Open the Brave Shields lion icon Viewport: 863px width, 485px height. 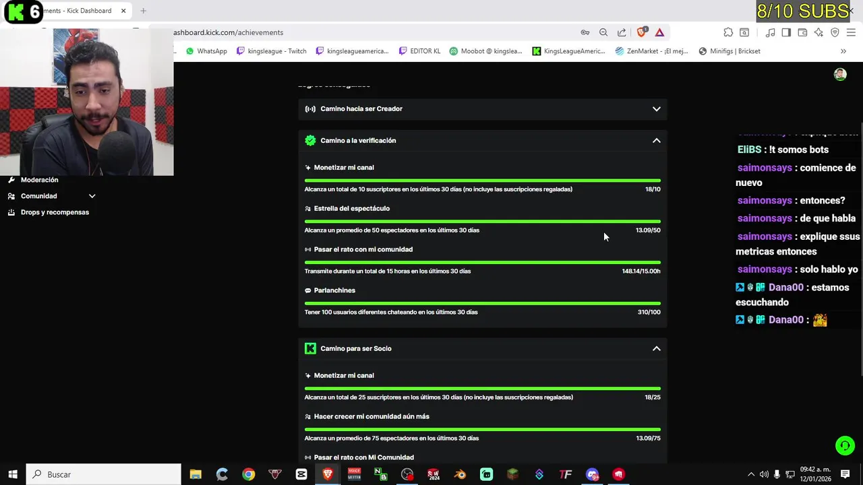pos(641,32)
